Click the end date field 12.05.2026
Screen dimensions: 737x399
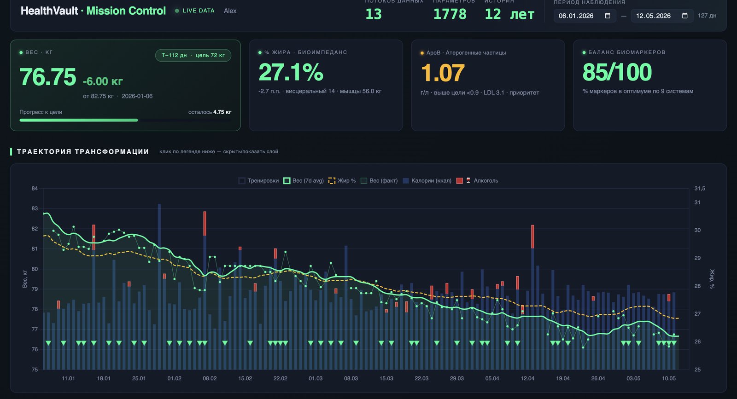coord(662,16)
